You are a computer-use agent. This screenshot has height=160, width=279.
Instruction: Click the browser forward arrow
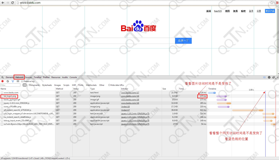[8, 3]
